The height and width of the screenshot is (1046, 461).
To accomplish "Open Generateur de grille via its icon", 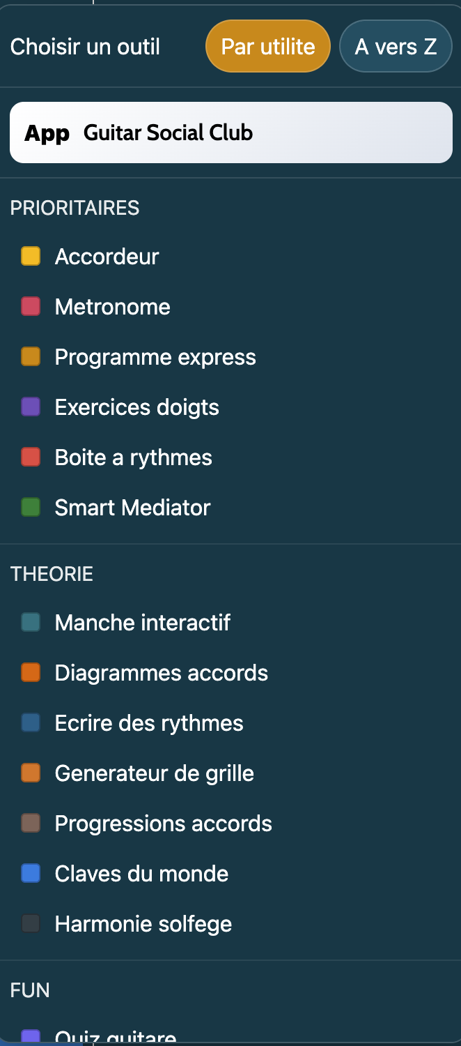I will (31, 773).
